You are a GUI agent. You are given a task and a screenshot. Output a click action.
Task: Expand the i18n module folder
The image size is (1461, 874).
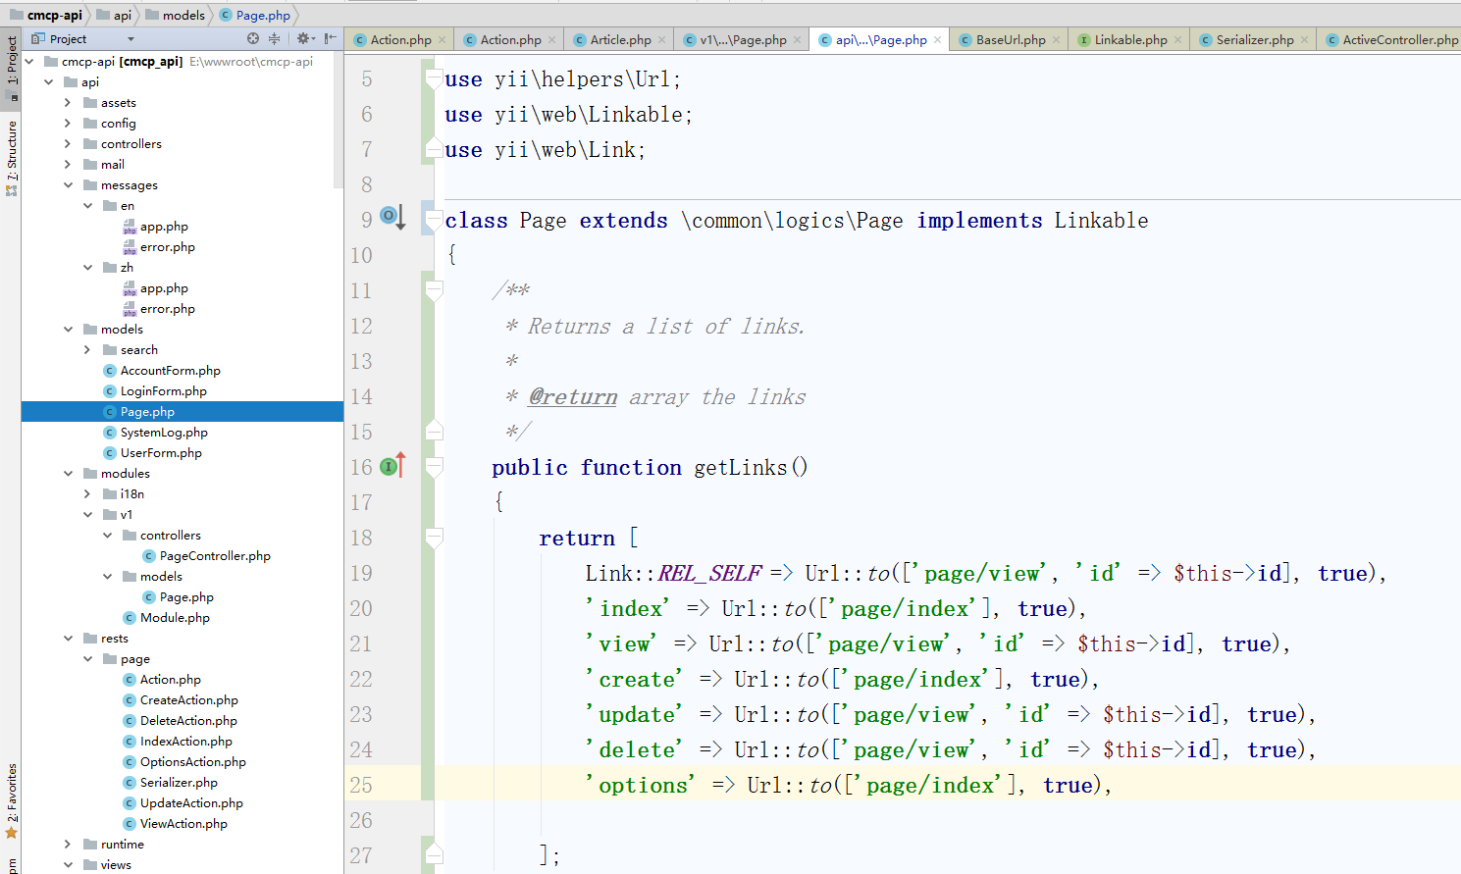(x=87, y=494)
